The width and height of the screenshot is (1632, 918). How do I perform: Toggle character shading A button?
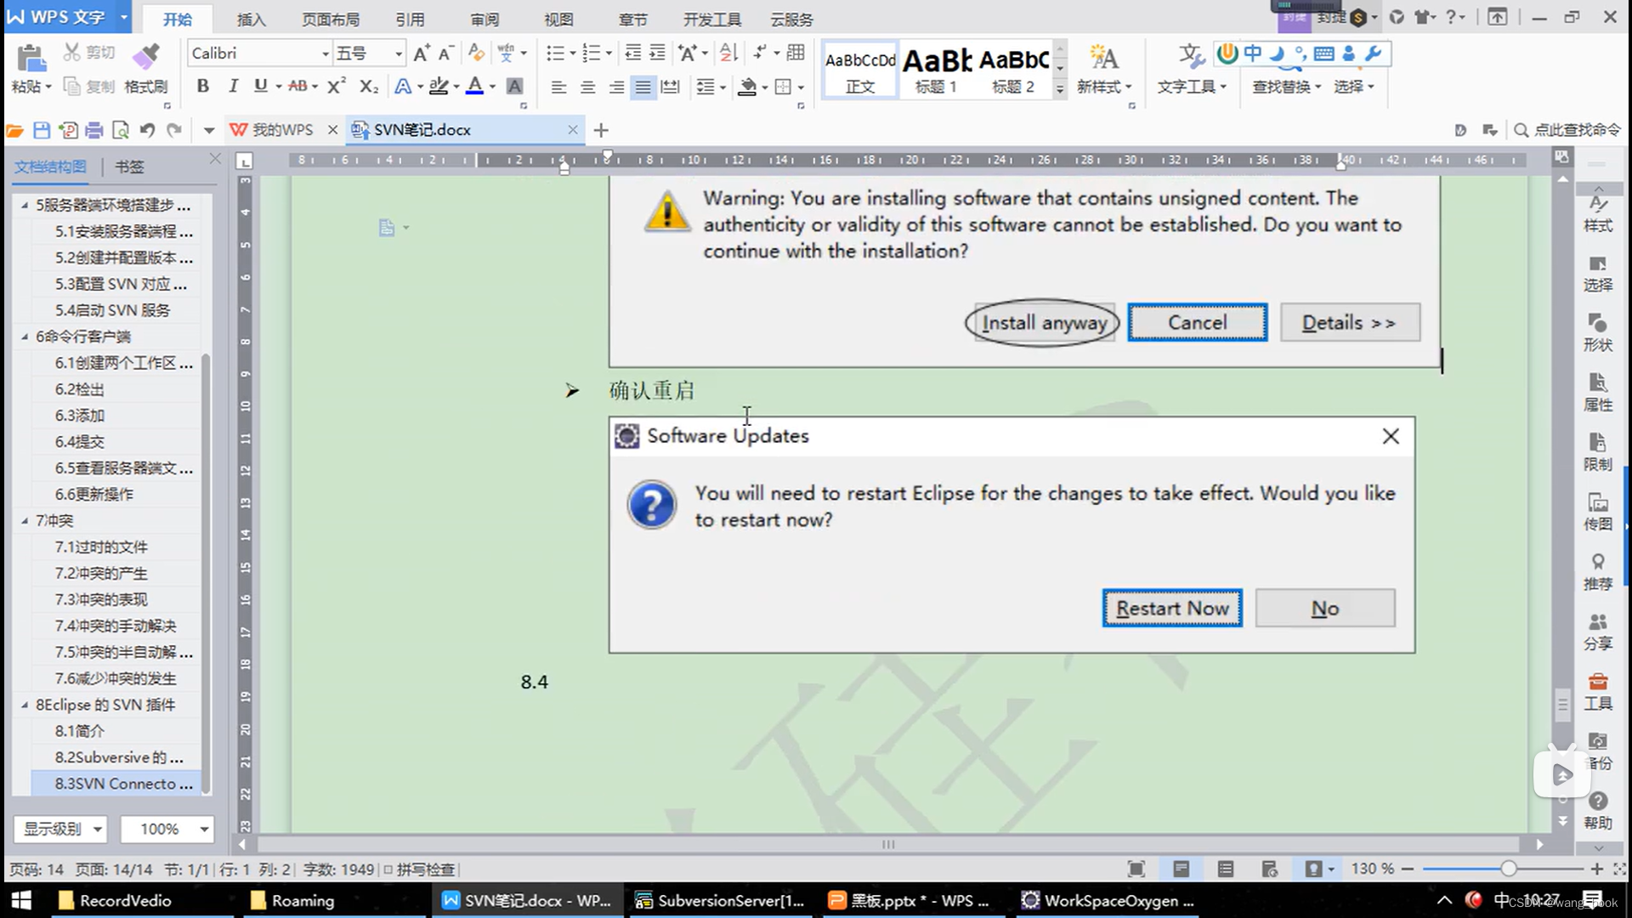(x=514, y=86)
